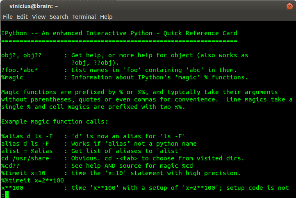Image resolution: width=296 pixels, height=198 pixels.
Task: Open the Search menu
Action: tap(59, 17)
